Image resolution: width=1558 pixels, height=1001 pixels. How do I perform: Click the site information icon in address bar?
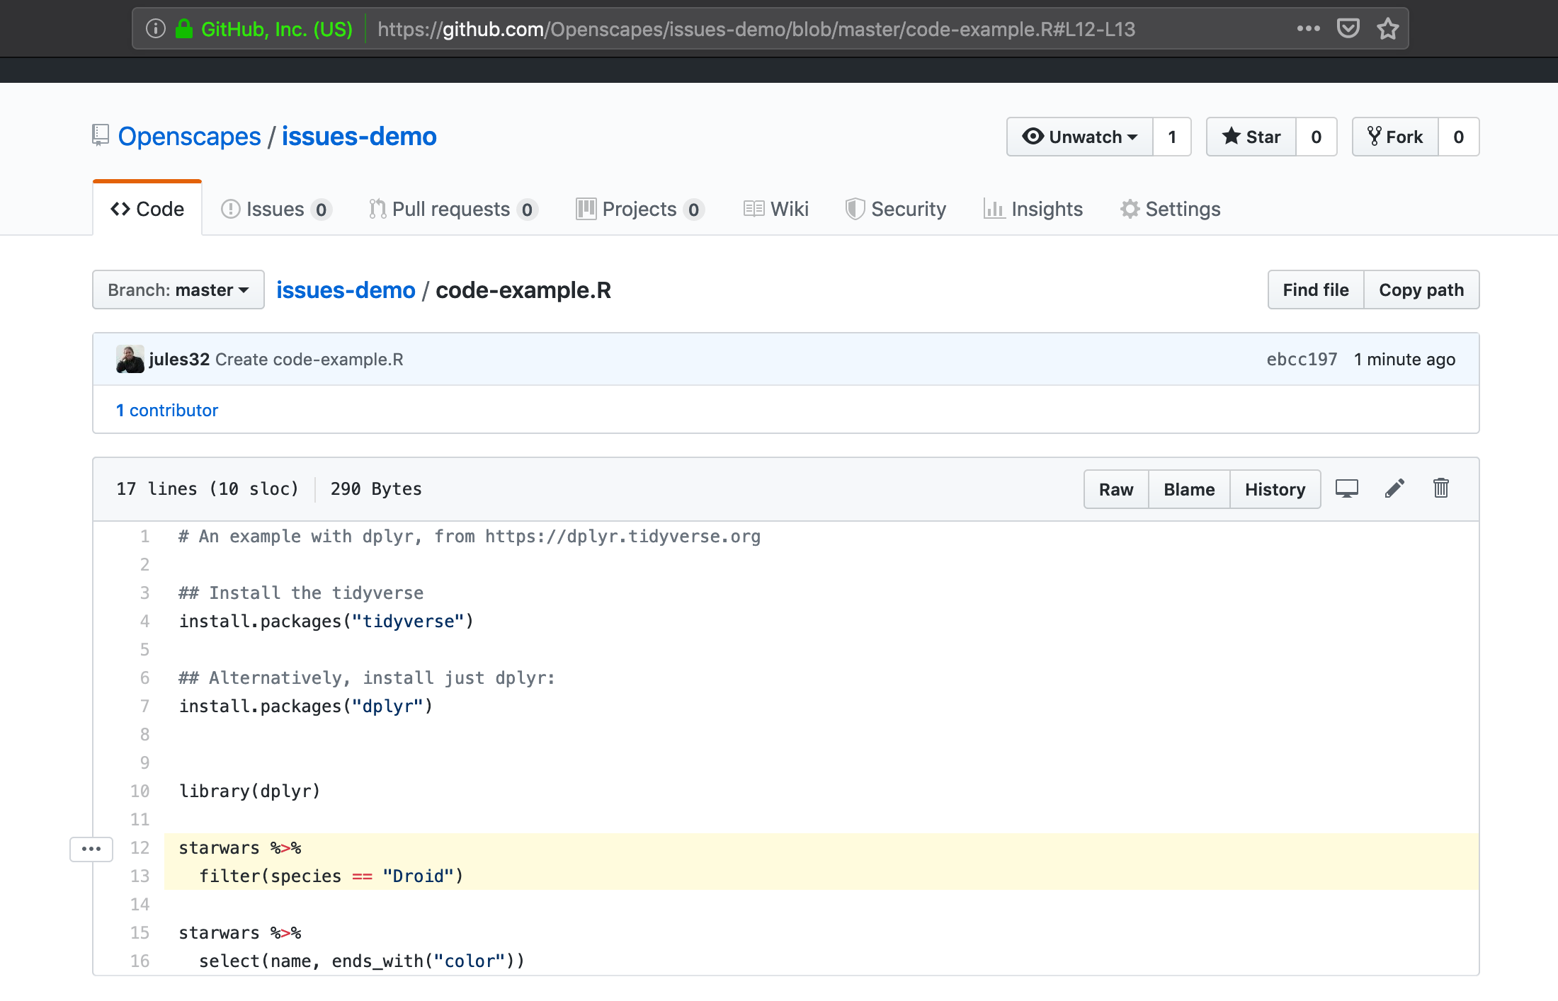[x=155, y=29]
